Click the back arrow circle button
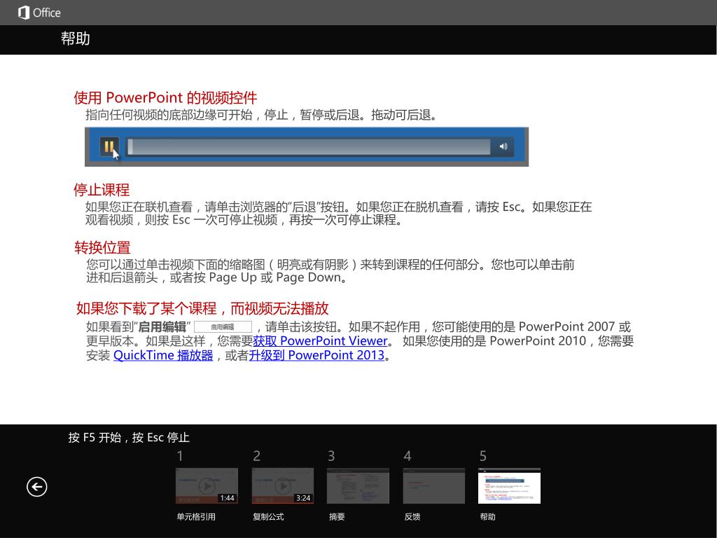This screenshot has height=538, width=717. click(36, 486)
